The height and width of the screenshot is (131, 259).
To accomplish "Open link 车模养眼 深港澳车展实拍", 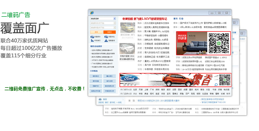I will click(157, 69).
